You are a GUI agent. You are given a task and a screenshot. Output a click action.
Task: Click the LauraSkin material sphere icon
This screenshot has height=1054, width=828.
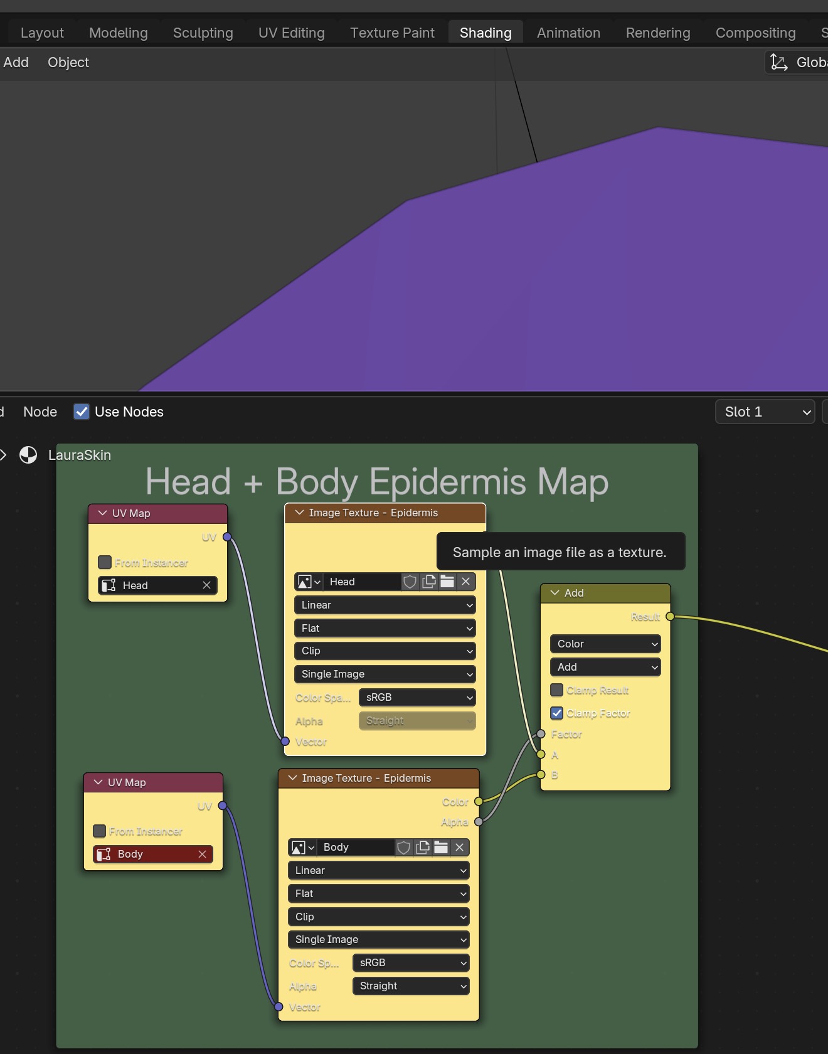coord(28,455)
